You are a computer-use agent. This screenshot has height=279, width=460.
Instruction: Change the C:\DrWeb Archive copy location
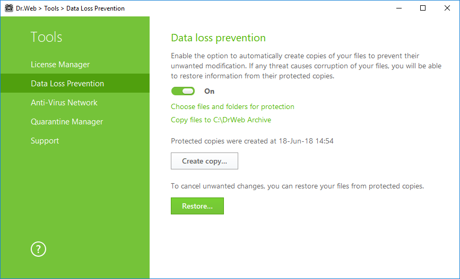(221, 120)
